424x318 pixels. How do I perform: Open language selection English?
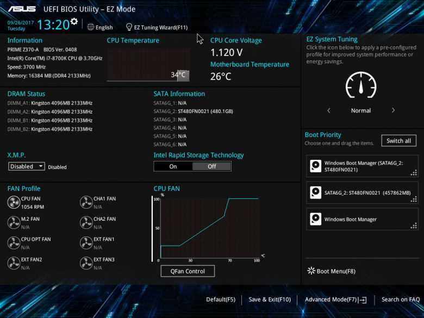pos(104,27)
